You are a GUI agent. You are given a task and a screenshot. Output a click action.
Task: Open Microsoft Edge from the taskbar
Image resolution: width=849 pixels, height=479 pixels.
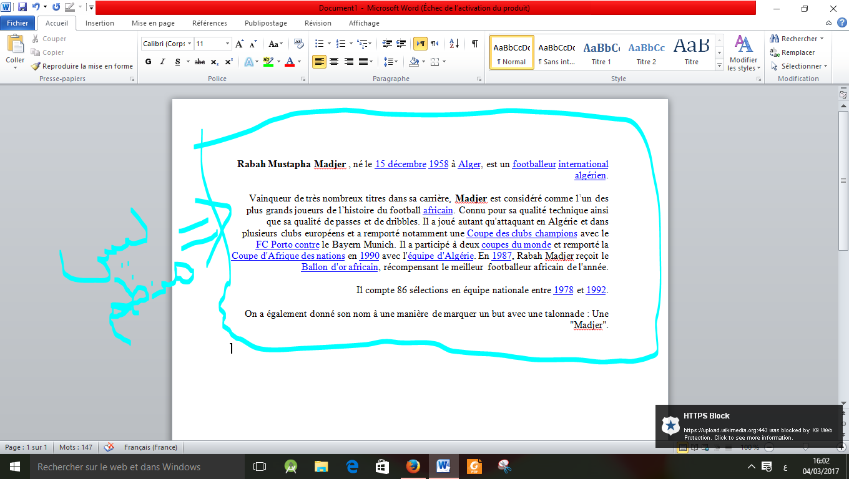coord(352,467)
